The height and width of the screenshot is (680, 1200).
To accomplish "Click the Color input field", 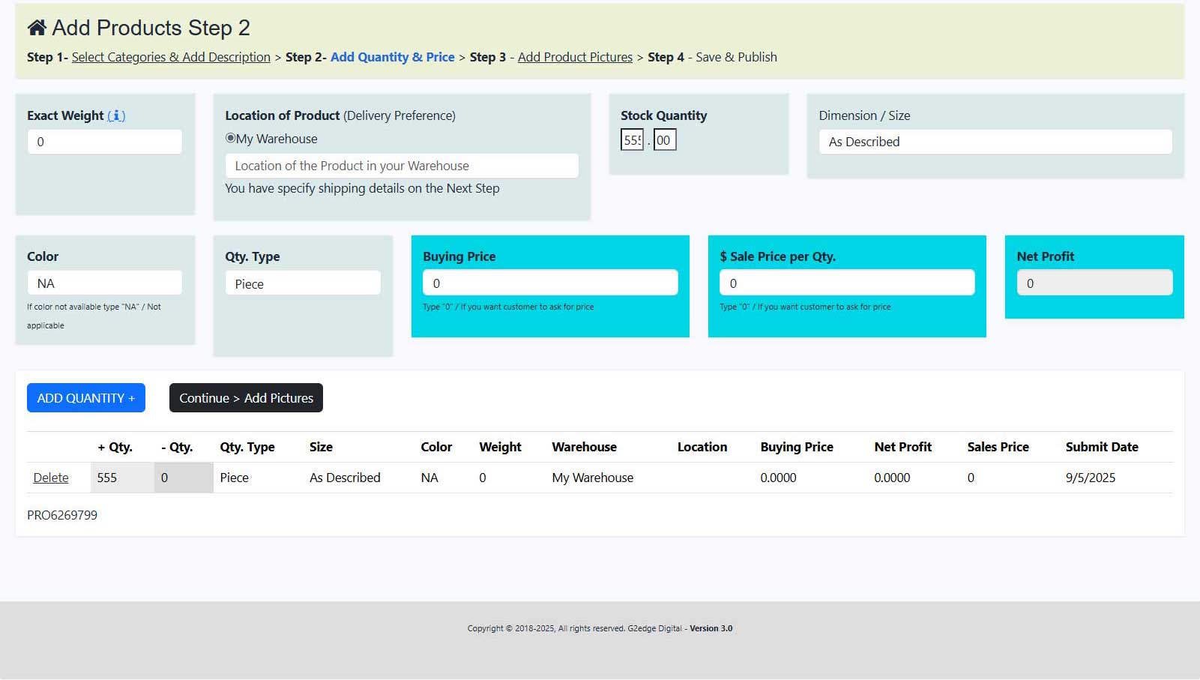I will pos(105,283).
